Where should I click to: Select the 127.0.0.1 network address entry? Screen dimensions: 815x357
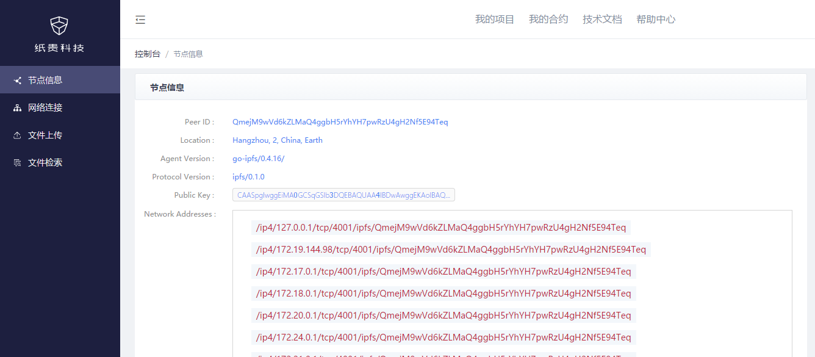[441, 228]
